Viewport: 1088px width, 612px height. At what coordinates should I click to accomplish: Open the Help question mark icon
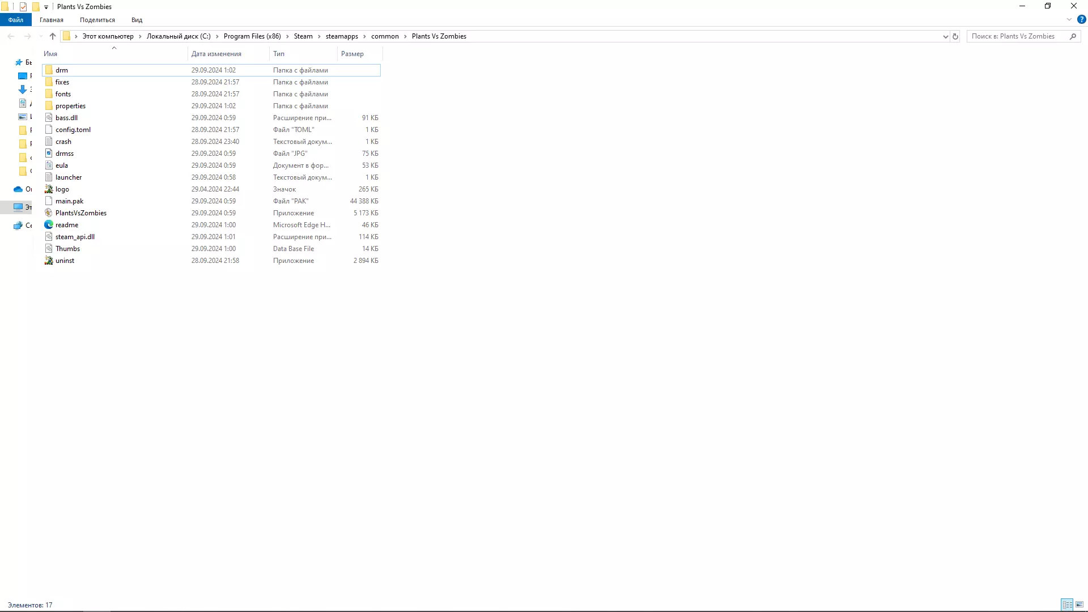pos(1081,19)
